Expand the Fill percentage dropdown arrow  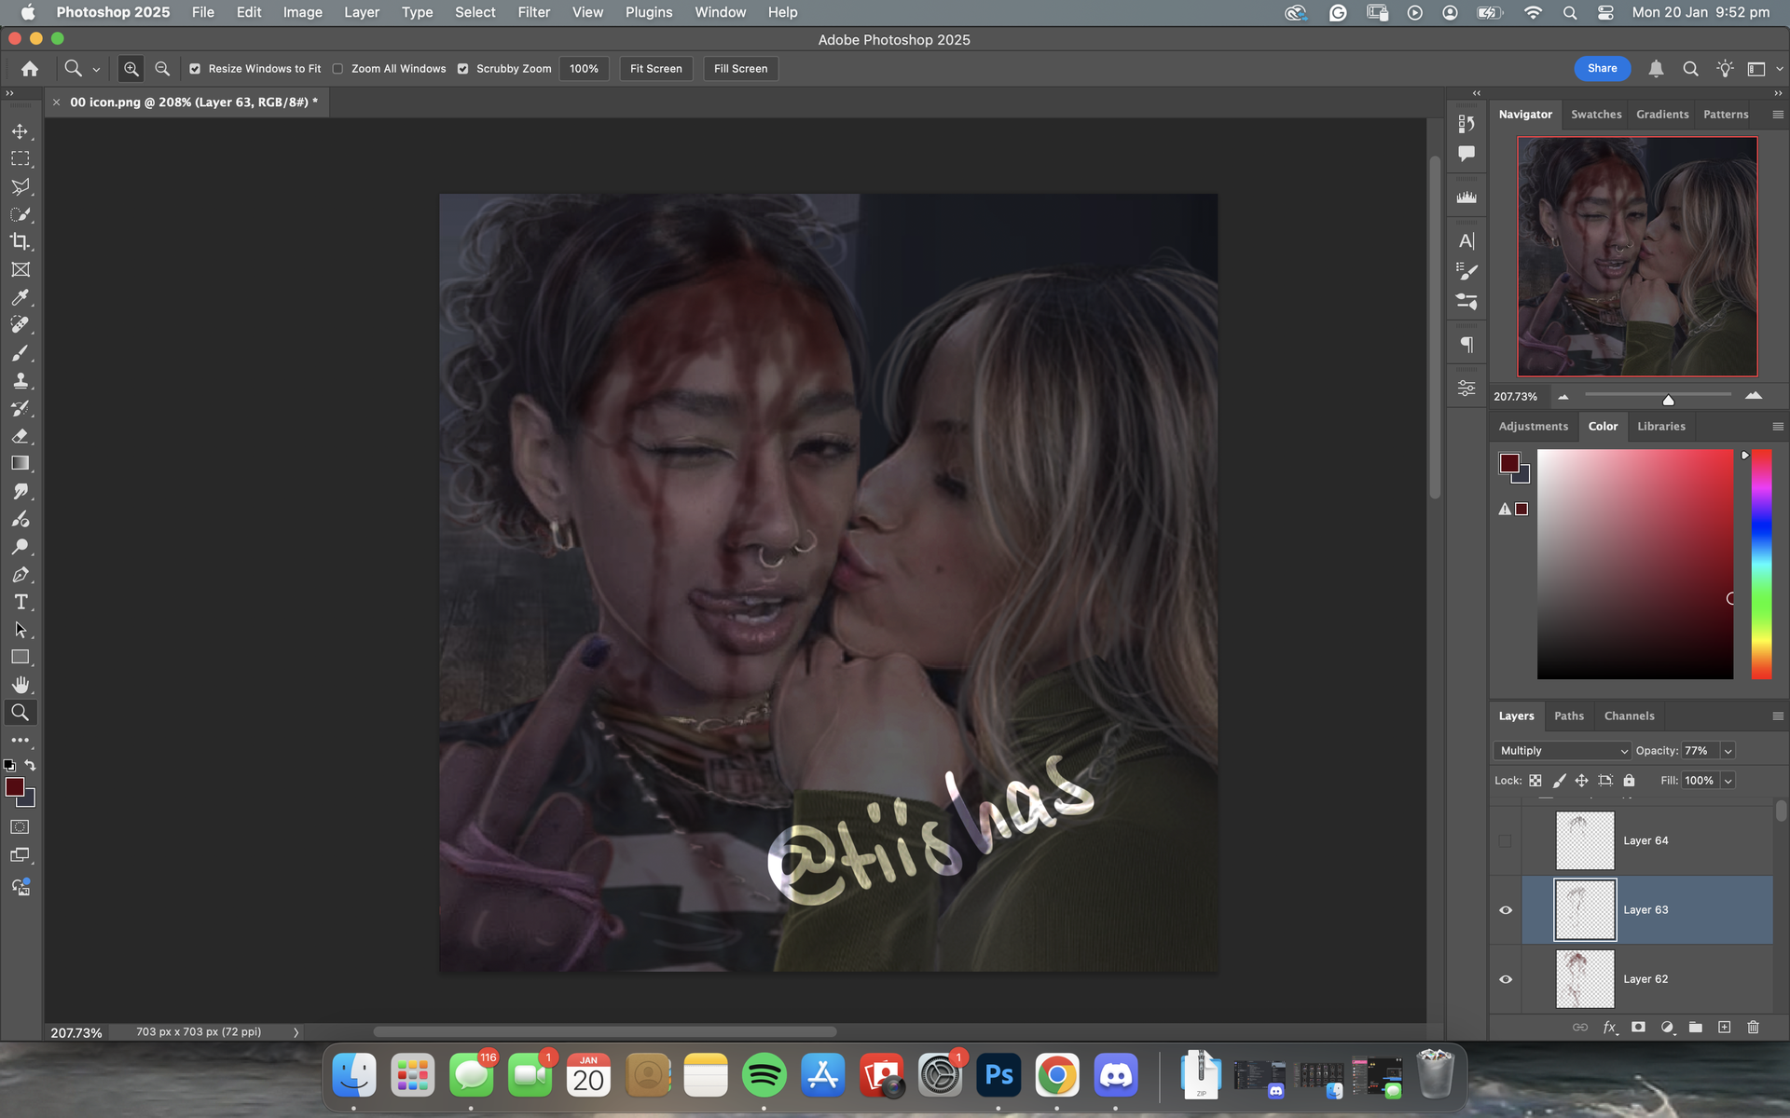click(x=1728, y=781)
